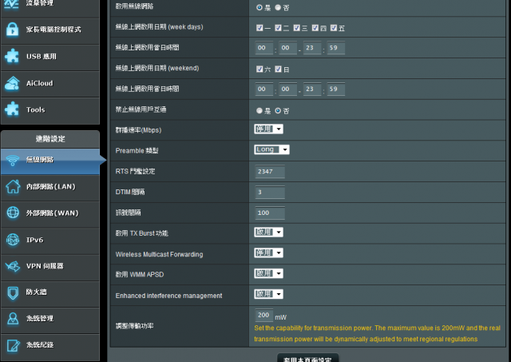511x362 pixels.
Task: Select 否 for wireless client isolation
Action: 278,110
